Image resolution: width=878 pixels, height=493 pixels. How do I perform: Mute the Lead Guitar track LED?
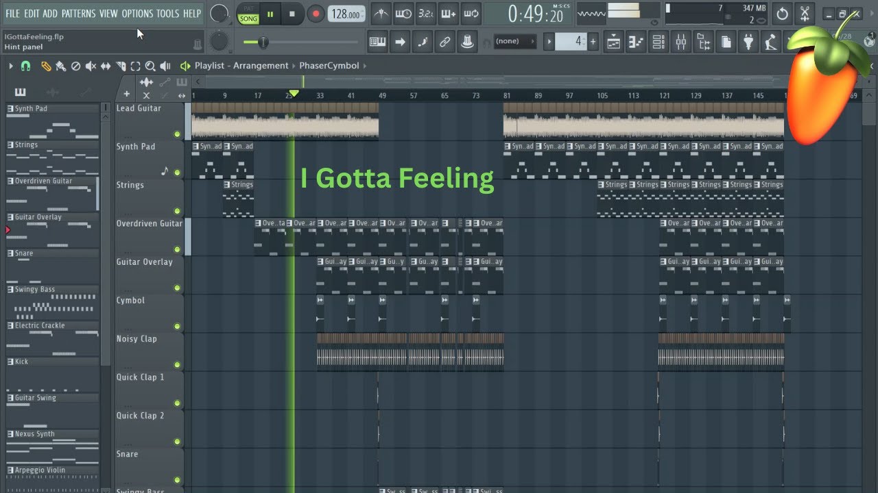pyautogui.click(x=177, y=134)
